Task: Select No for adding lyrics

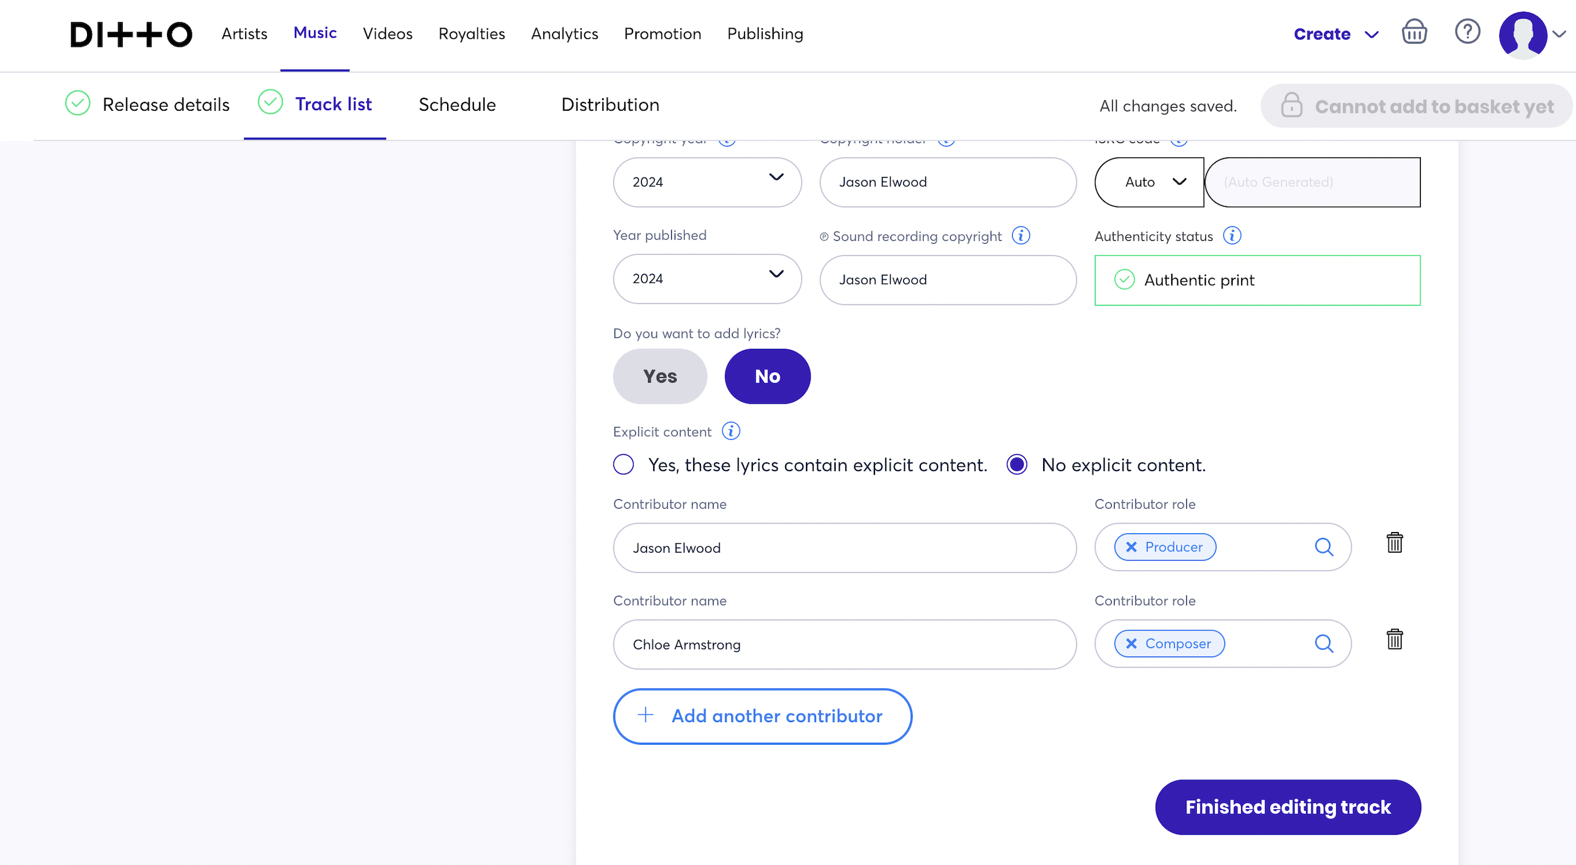Action: pyautogui.click(x=768, y=377)
